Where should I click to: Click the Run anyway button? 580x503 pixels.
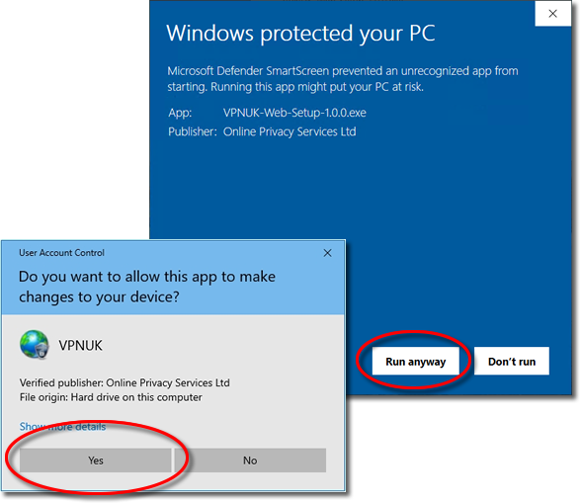[415, 362]
